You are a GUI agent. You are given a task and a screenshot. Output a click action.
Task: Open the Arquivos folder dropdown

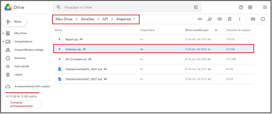134,19
